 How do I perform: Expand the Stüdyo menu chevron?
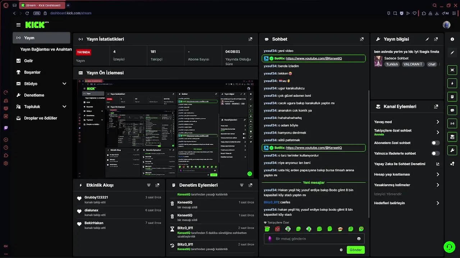[x=64, y=83]
